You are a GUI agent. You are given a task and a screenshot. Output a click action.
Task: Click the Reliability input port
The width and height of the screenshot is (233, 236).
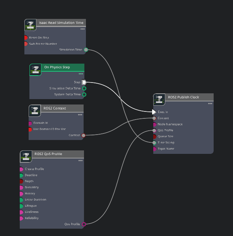tap(21, 218)
